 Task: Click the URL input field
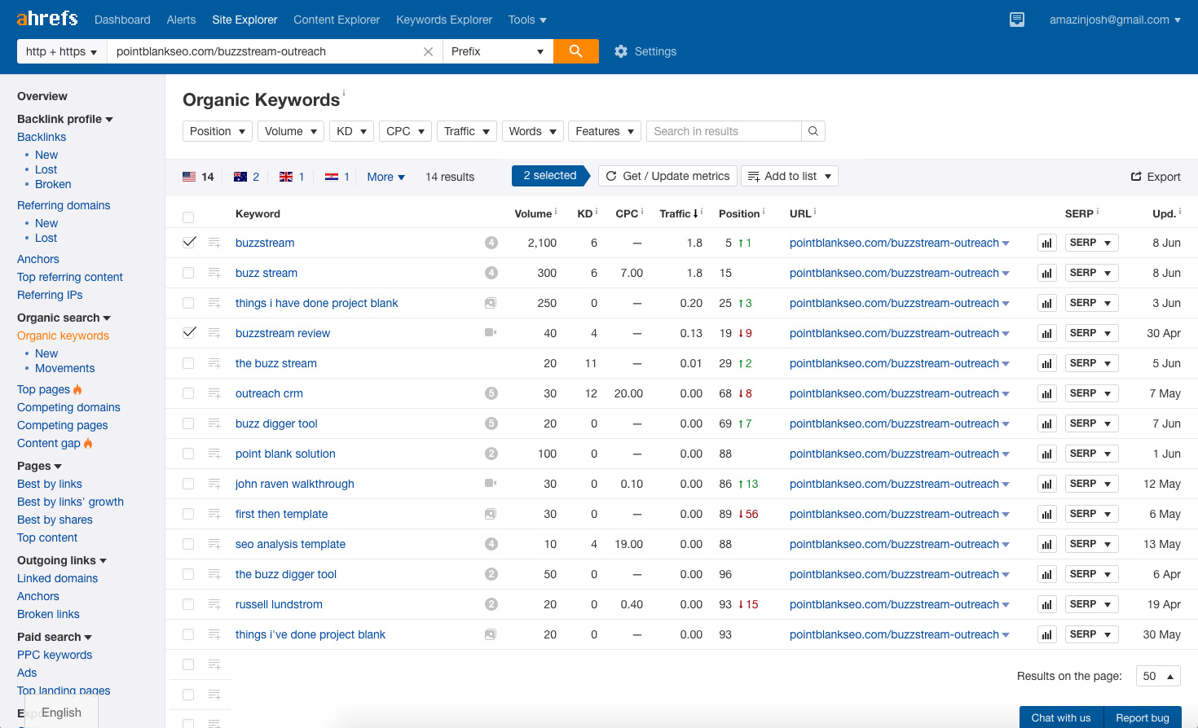[266, 51]
